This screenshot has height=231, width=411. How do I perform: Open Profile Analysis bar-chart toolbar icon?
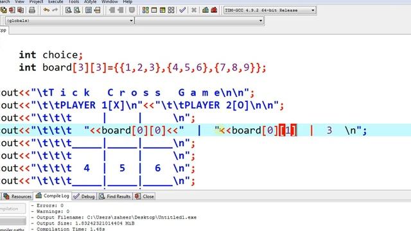coord(205,10)
